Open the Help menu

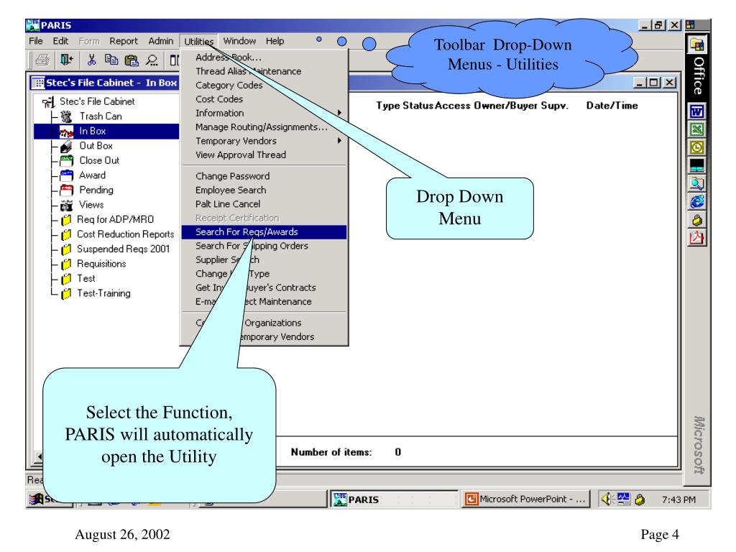(x=275, y=41)
